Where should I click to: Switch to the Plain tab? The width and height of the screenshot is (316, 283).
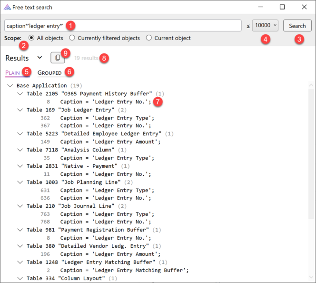12,73
